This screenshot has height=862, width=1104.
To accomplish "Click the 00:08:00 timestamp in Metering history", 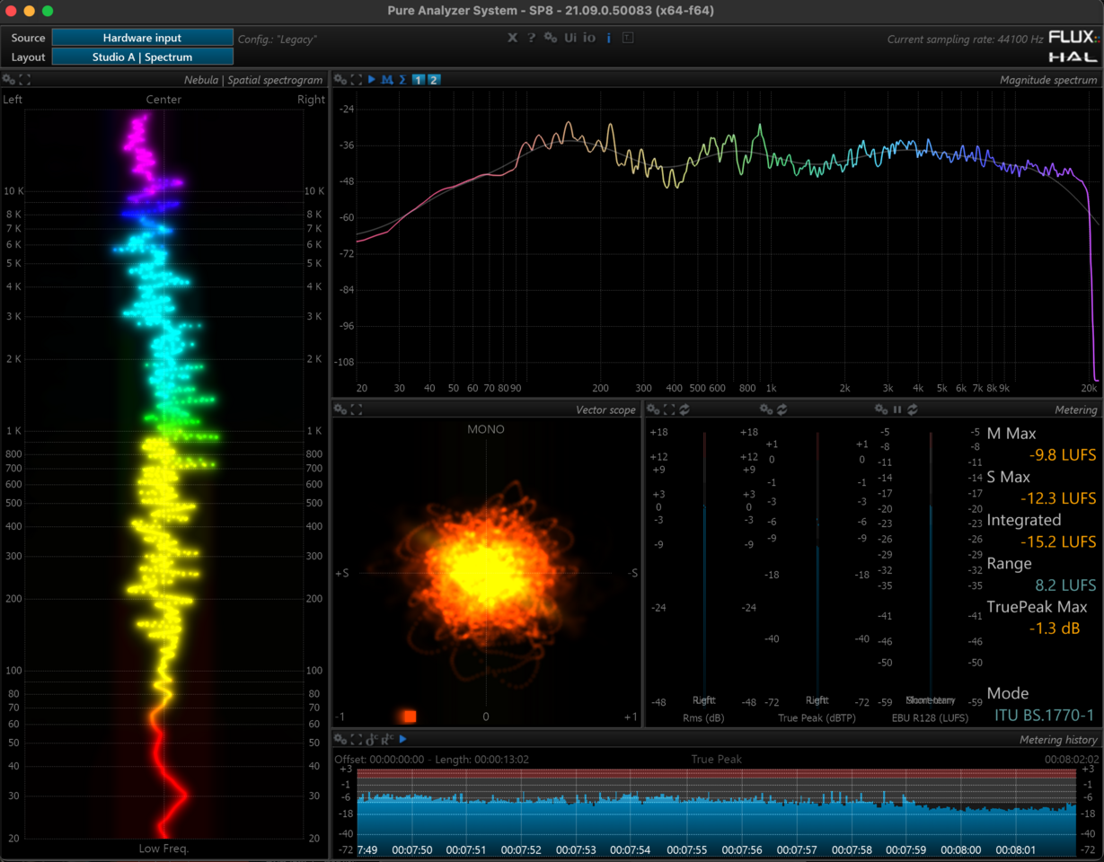I will (961, 849).
